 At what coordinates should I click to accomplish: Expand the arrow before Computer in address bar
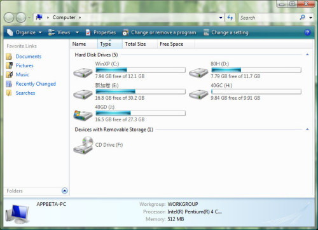pyautogui.click(x=48, y=18)
